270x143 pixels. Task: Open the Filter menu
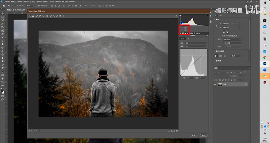(x=45, y=1)
